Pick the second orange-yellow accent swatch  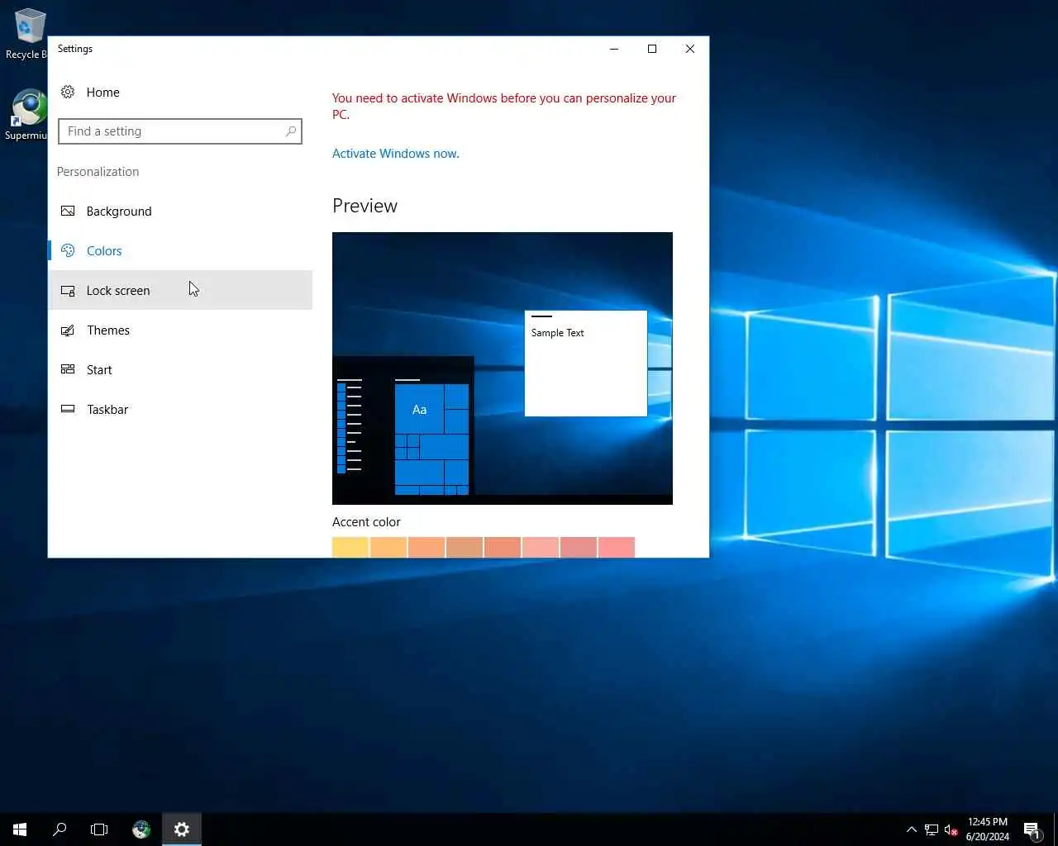click(x=388, y=548)
